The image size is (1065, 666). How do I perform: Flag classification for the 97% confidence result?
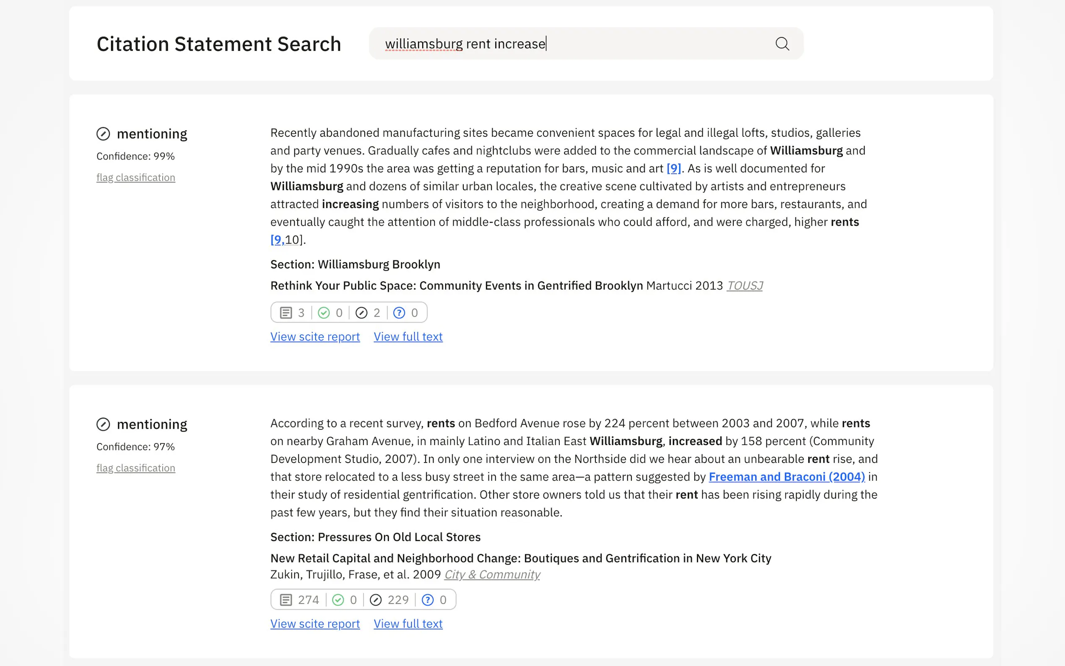(135, 468)
